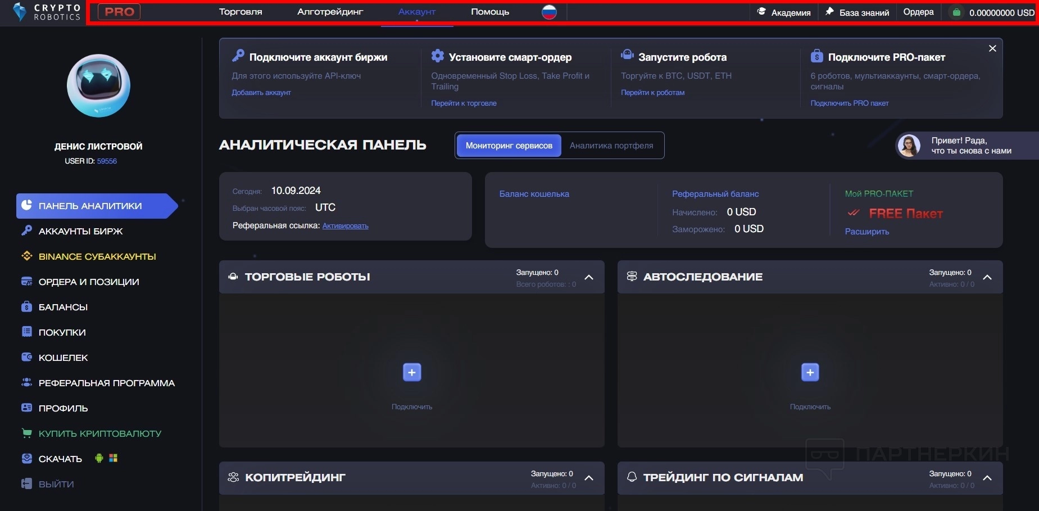
Task: Click the plus icon under Торговые роботы
Action: (412, 372)
